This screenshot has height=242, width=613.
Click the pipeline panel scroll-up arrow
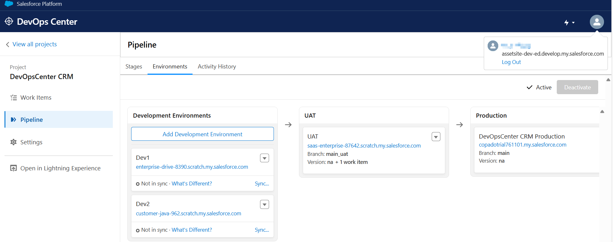pyautogui.click(x=602, y=112)
